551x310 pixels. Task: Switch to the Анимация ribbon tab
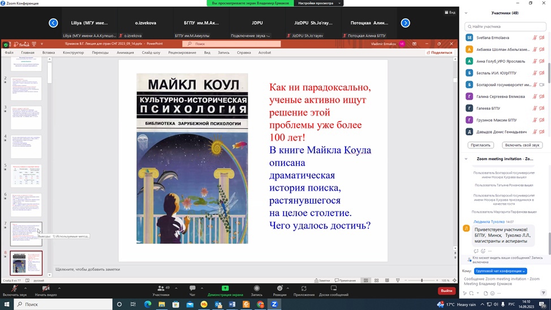[125, 53]
